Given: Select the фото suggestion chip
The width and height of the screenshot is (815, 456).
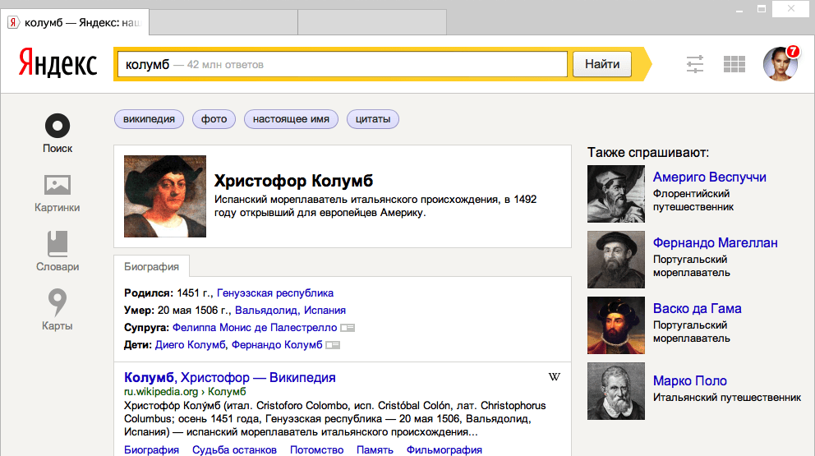Looking at the screenshot, I should pyautogui.click(x=214, y=119).
